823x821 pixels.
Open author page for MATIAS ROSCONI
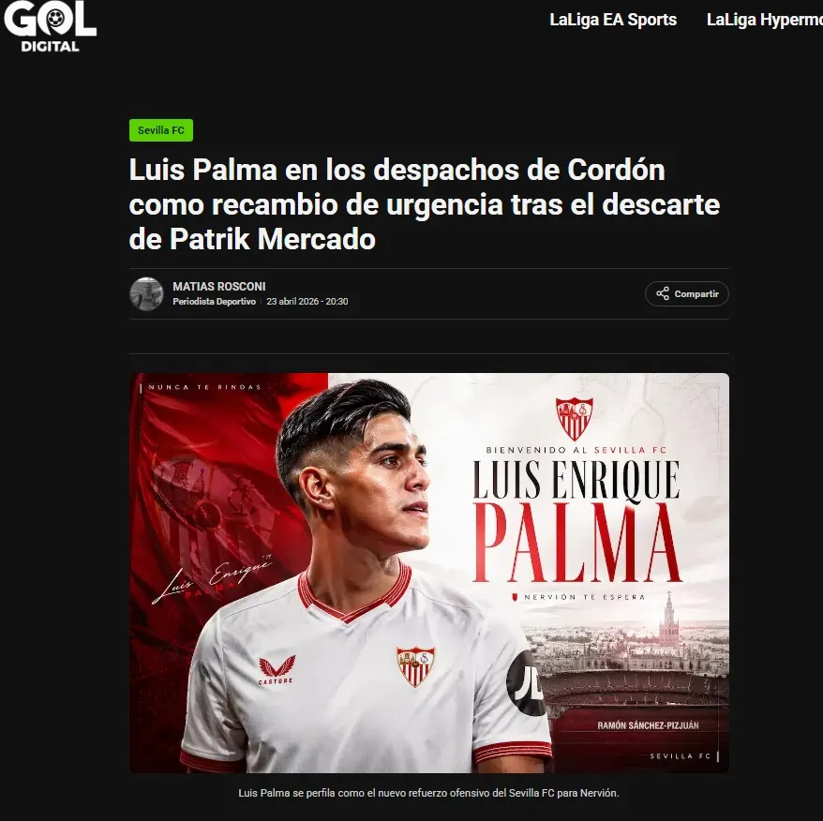(218, 286)
